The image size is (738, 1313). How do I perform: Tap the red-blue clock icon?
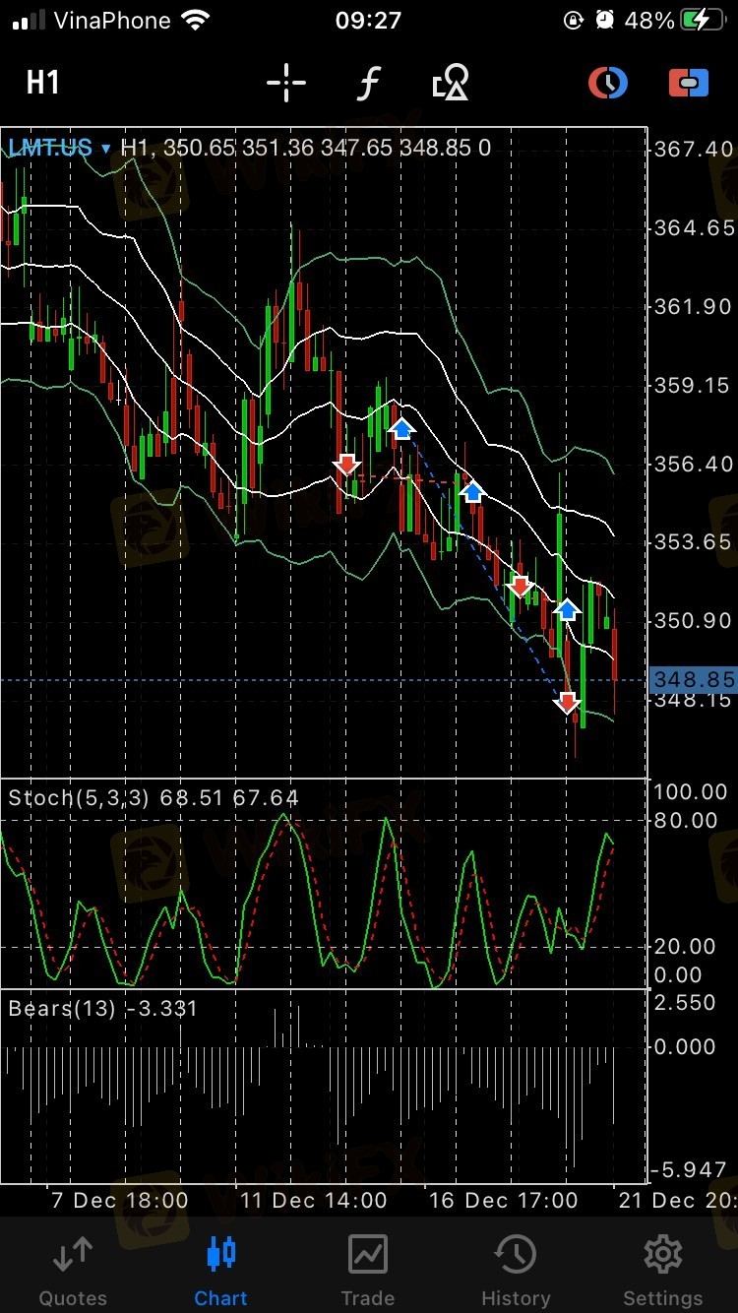click(608, 83)
